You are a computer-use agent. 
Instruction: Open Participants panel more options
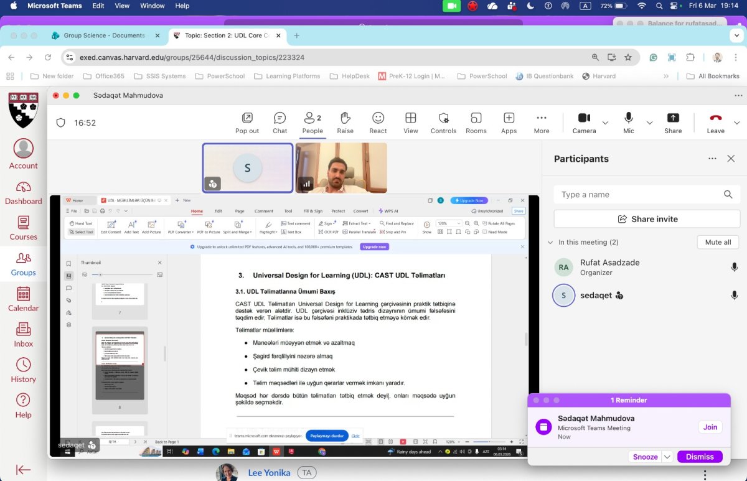[x=712, y=159]
